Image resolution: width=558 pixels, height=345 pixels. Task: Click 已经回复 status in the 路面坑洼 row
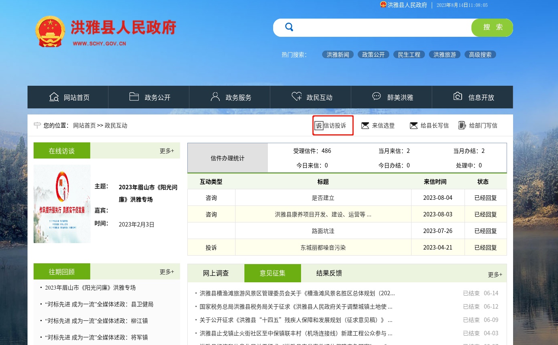point(486,231)
